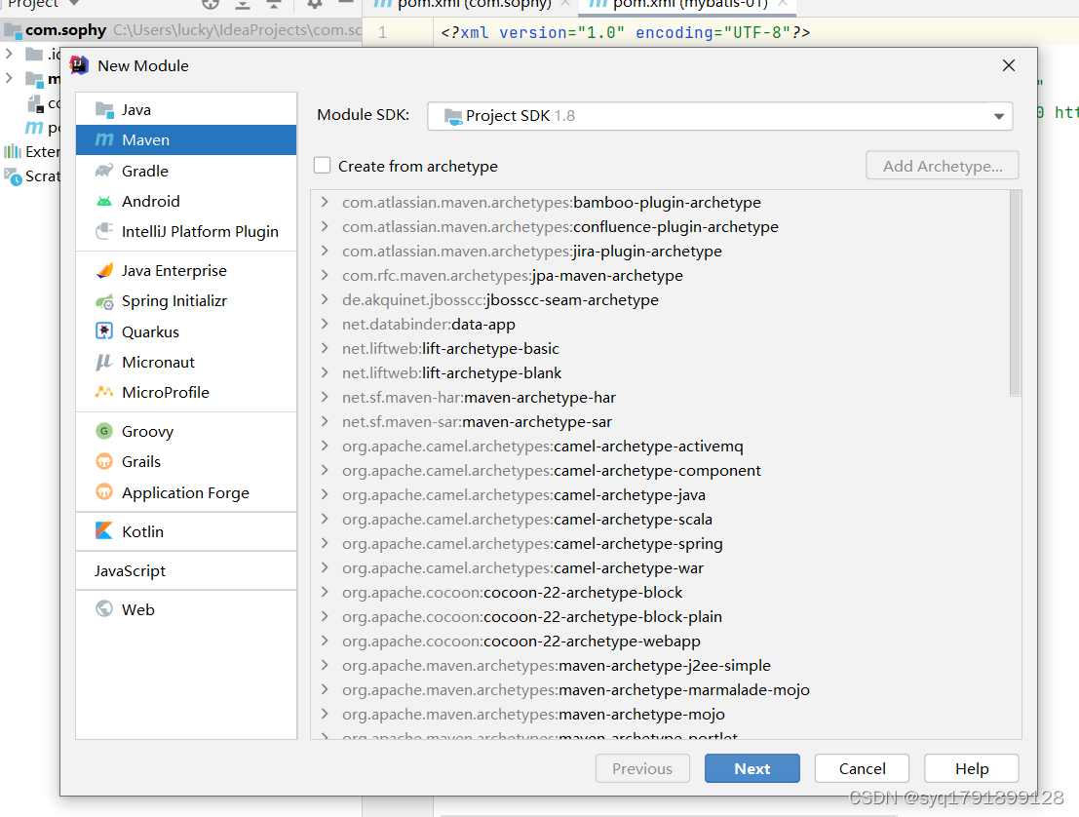
Task: Open the Module SDK dropdown
Action: coord(719,116)
